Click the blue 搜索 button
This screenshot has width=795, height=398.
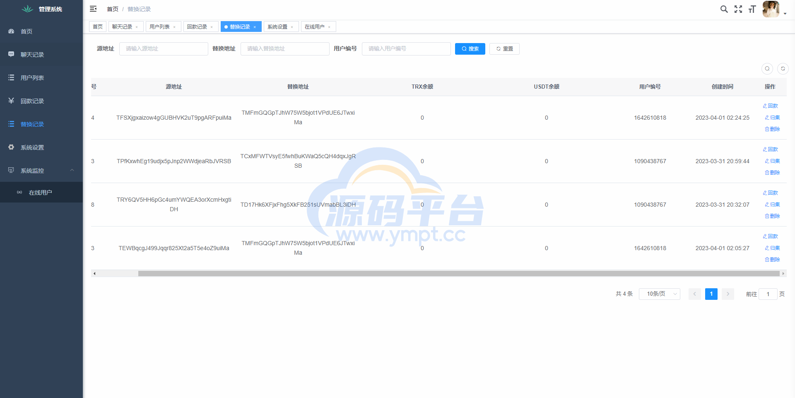point(470,49)
